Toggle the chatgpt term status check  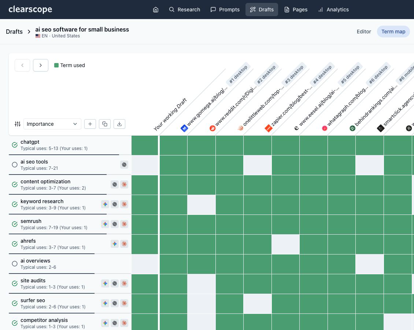pos(15,145)
